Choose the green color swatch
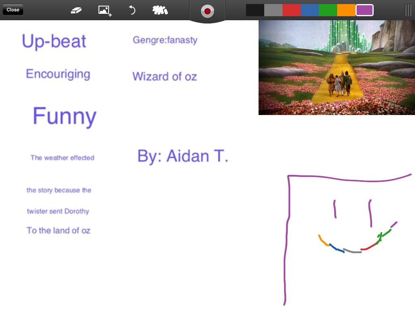 point(328,10)
